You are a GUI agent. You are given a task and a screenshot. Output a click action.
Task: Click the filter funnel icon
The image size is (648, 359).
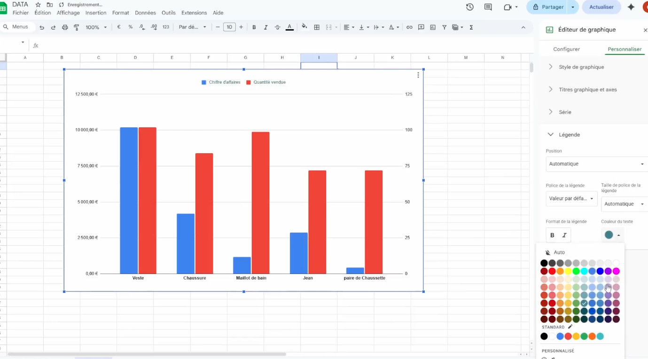pyautogui.click(x=444, y=27)
